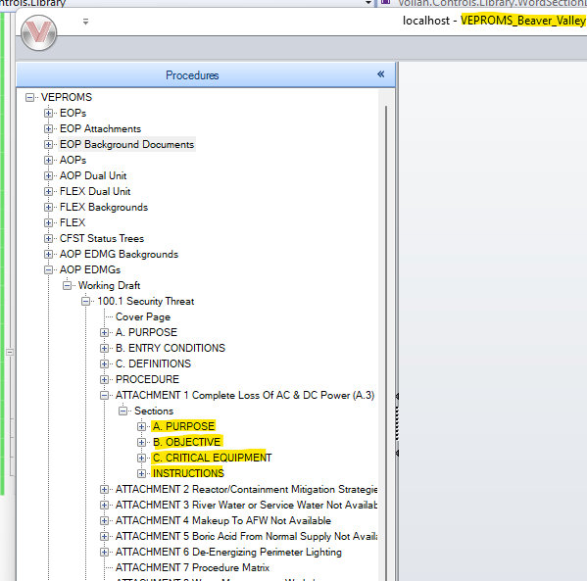Collapse the VEPROMS root node
This screenshot has height=581, width=587.
(x=29, y=98)
